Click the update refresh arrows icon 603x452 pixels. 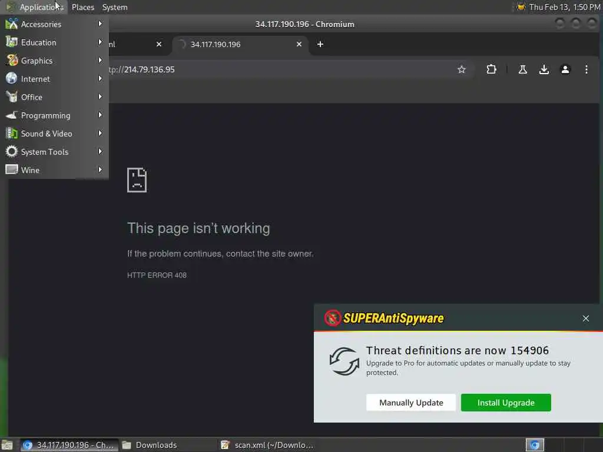click(x=344, y=361)
